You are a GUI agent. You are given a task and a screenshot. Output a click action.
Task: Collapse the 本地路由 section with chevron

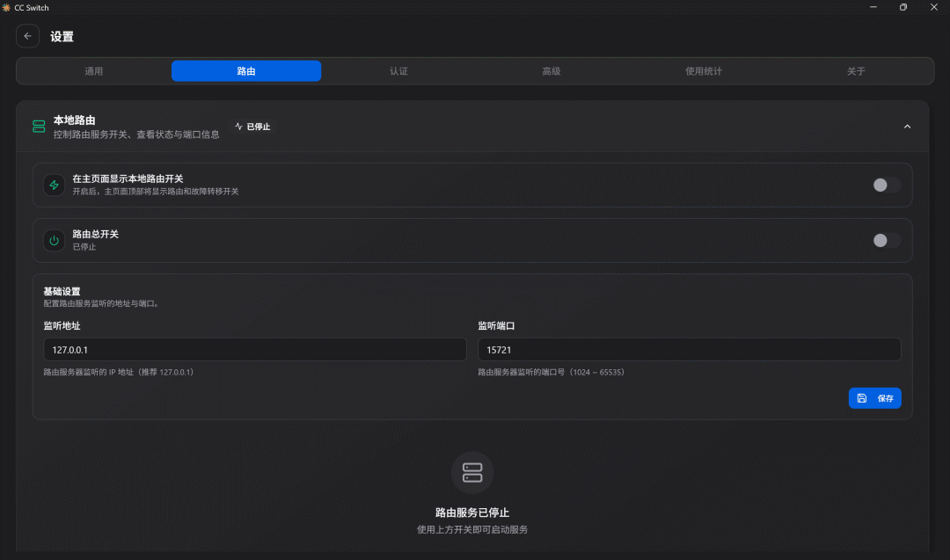click(x=907, y=127)
